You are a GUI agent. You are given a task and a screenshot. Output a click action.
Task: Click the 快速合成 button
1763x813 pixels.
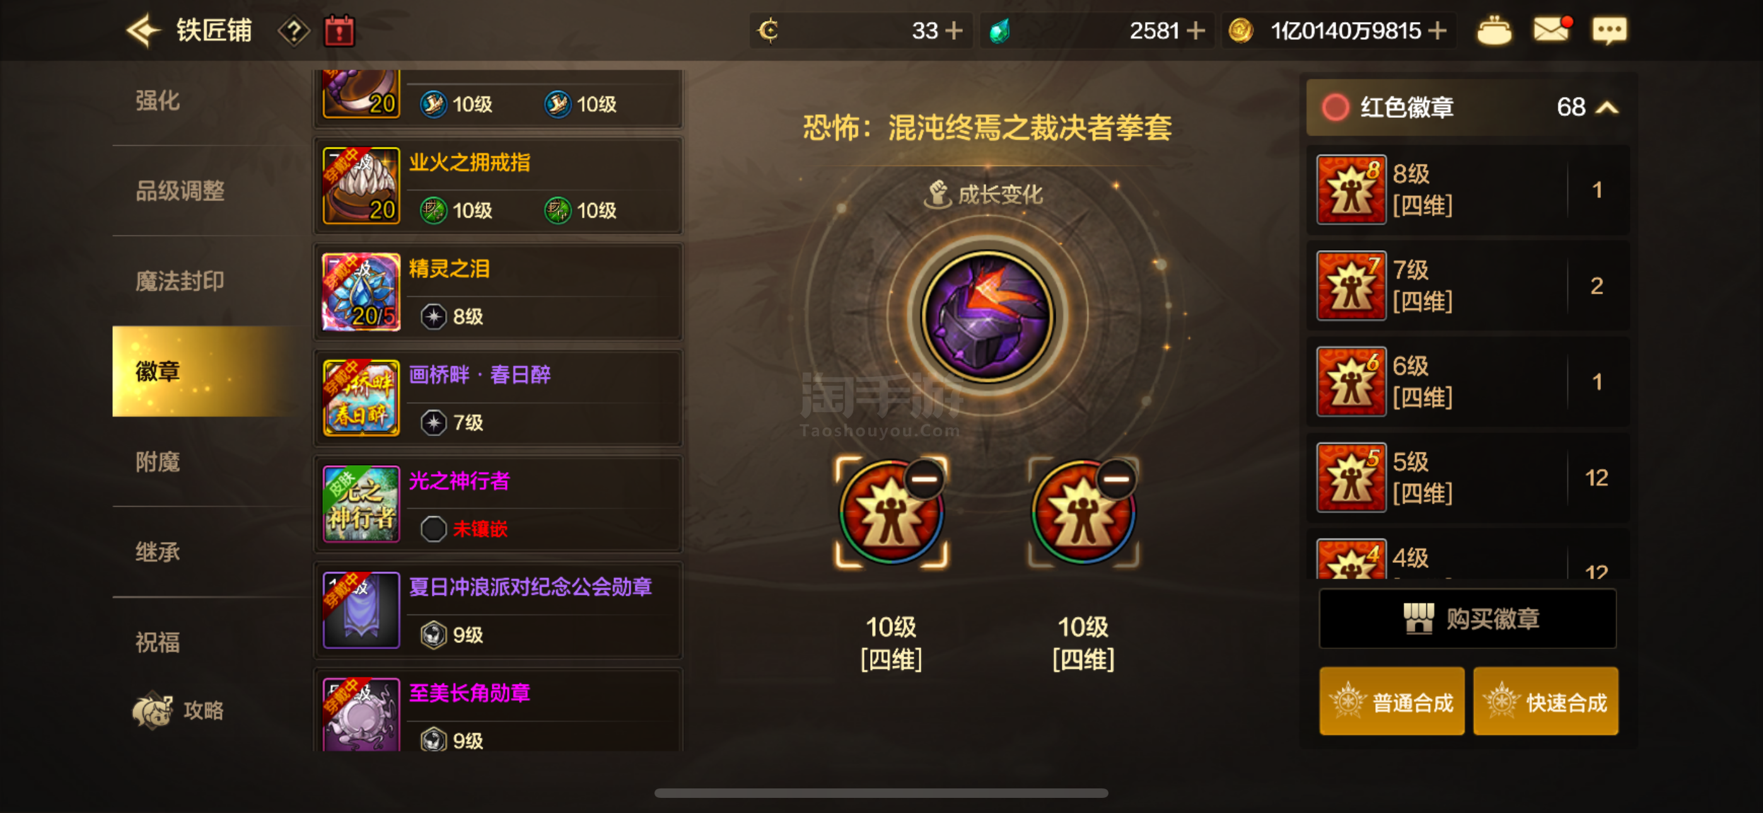1545,702
